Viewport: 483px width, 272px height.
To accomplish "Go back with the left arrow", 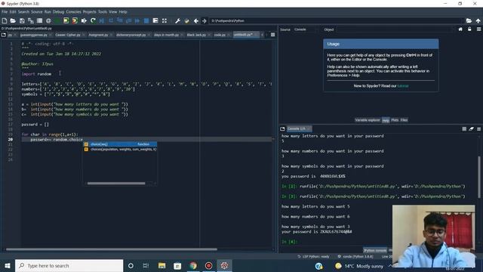I will click(x=196, y=20).
